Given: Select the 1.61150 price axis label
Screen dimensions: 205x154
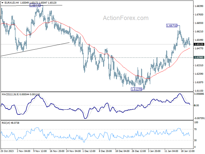Looking at the screenshot, I should click(x=199, y=91).
